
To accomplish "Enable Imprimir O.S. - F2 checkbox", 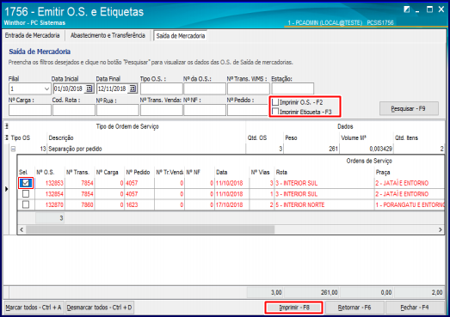I will point(275,102).
